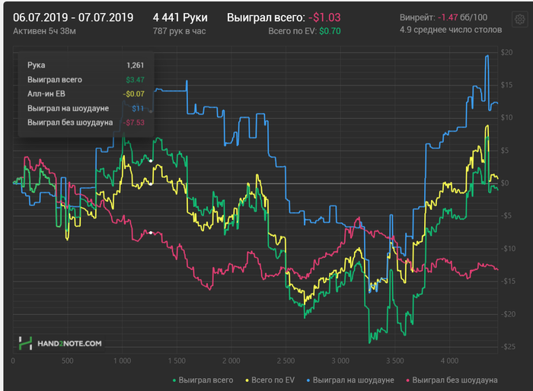Hide the 'Выиграл без шоудауна' line
Viewport: 533px width, 391px height.
pos(455,379)
